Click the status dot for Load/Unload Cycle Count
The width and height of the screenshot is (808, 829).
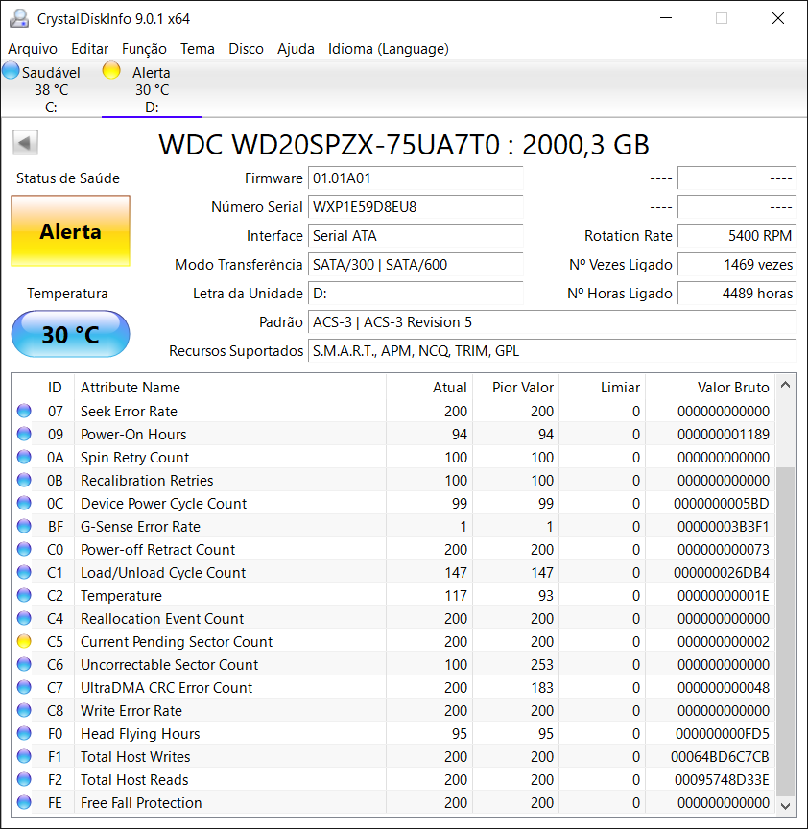tap(24, 572)
